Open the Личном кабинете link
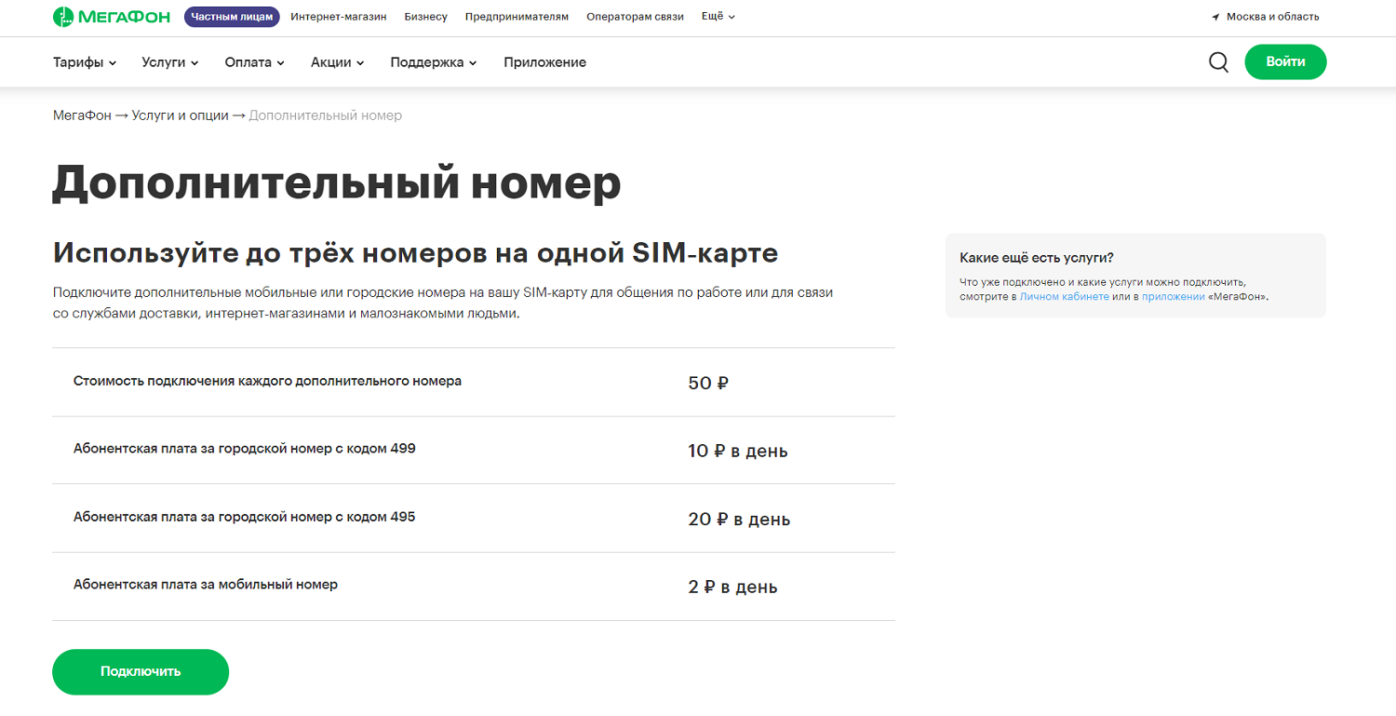This screenshot has height=716, width=1396. click(x=1064, y=297)
